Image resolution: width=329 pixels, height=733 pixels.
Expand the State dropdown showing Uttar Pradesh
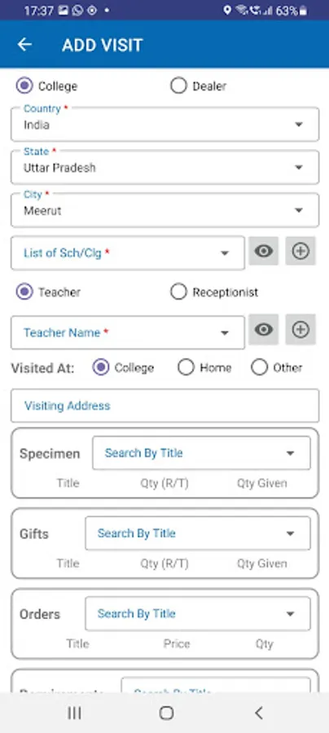165,167
